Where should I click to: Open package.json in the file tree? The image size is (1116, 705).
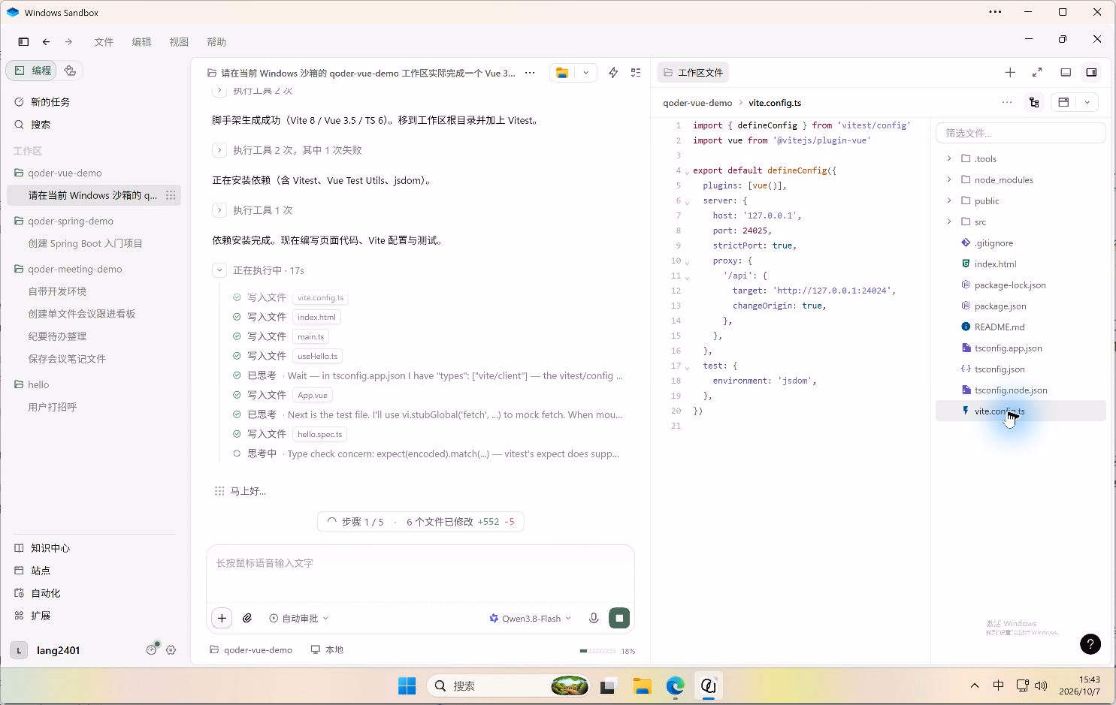pyautogui.click(x=1000, y=306)
